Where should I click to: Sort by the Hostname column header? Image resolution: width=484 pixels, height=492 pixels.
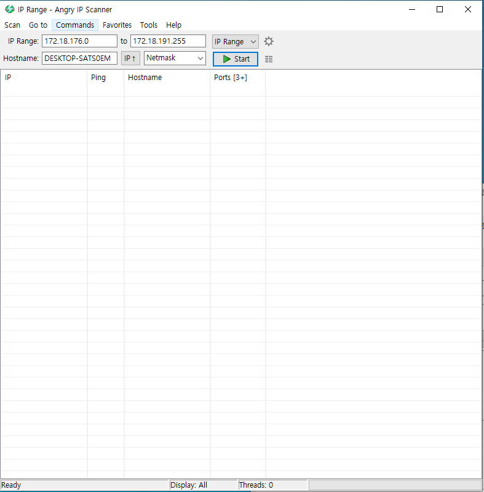[167, 78]
